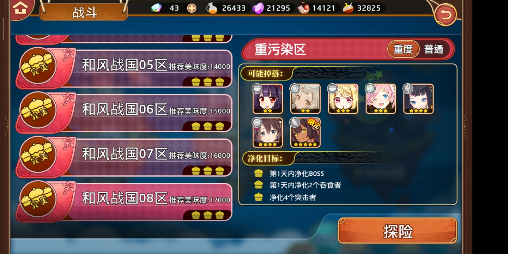View the black-haired four-star character portrait
Screen dimensions: 508x254
pos(418,99)
